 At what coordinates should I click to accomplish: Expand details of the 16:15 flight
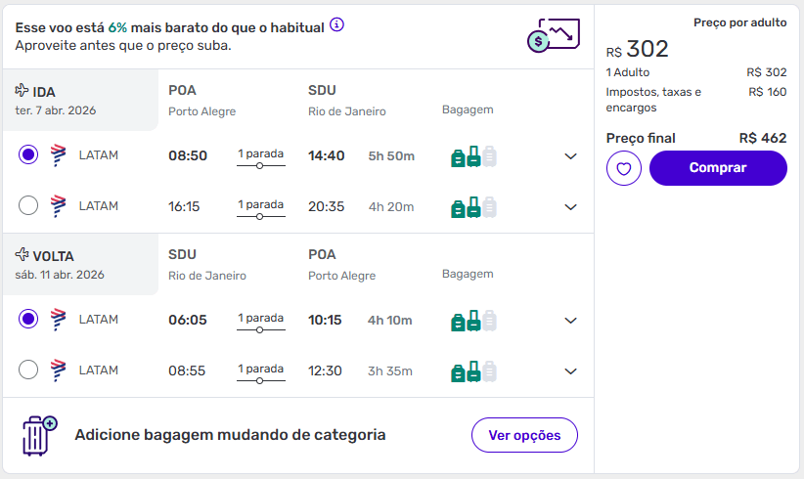(x=571, y=207)
